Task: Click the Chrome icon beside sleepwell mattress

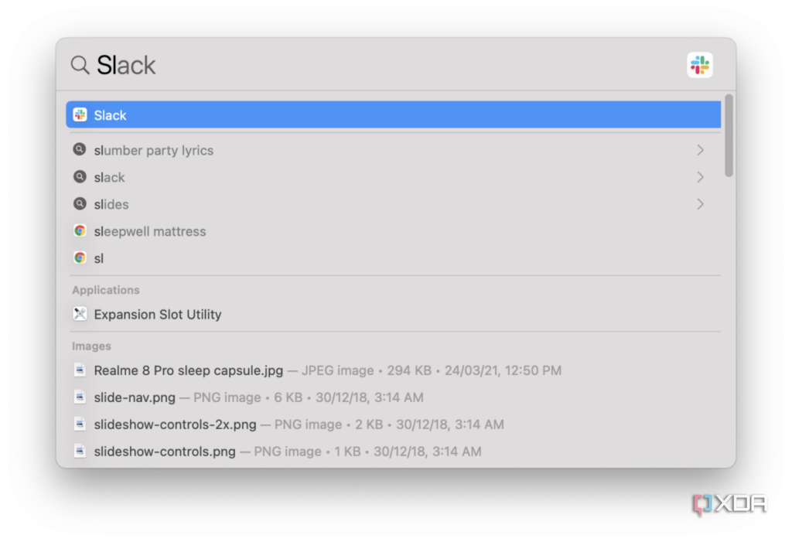Action: (x=80, y=231)
